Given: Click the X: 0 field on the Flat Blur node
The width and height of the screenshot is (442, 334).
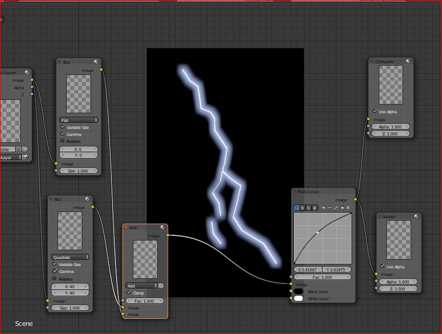Looking at the screenshot, I should tap(78, 149).
